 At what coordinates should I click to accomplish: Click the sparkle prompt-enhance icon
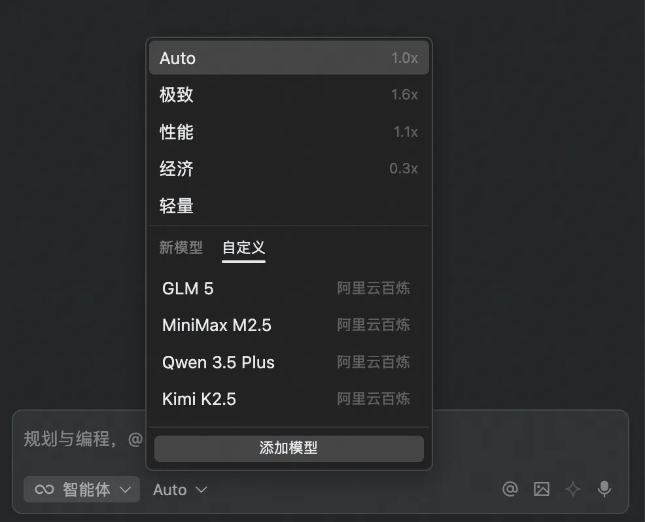click(572, 489)
